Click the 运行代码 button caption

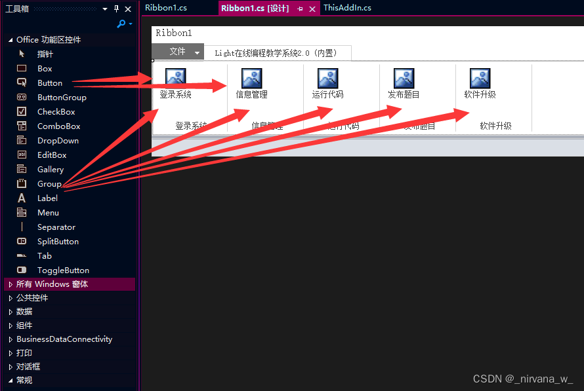pyautogui.click(x=327, y=94)
